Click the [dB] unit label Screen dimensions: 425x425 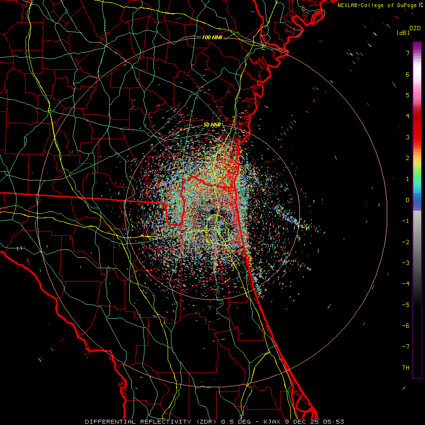403,33
